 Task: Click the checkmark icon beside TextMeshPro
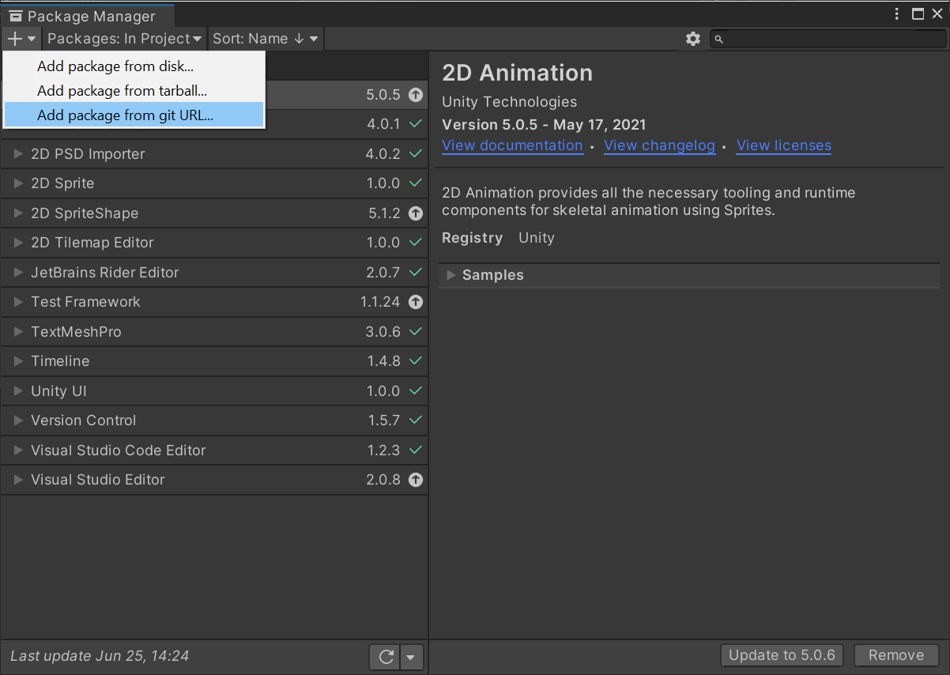click(416, 332)
